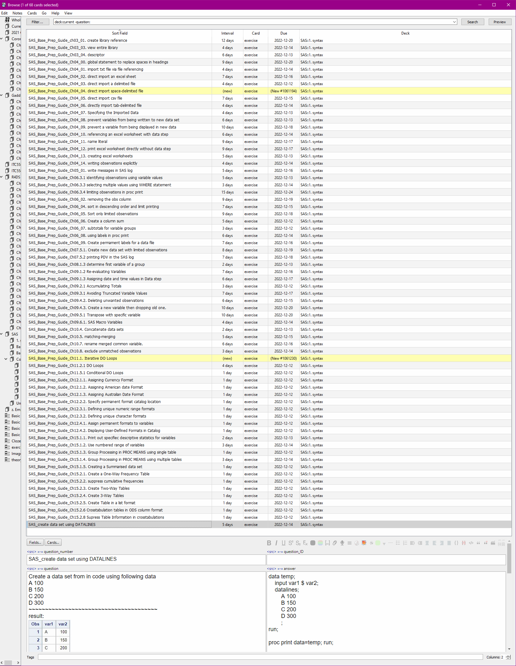Click the <src> link beside question_number
This screenshot has width=516, height=666.
click(x=31, y=552)
